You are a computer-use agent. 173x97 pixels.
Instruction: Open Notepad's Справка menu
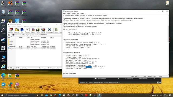[82, 13]
